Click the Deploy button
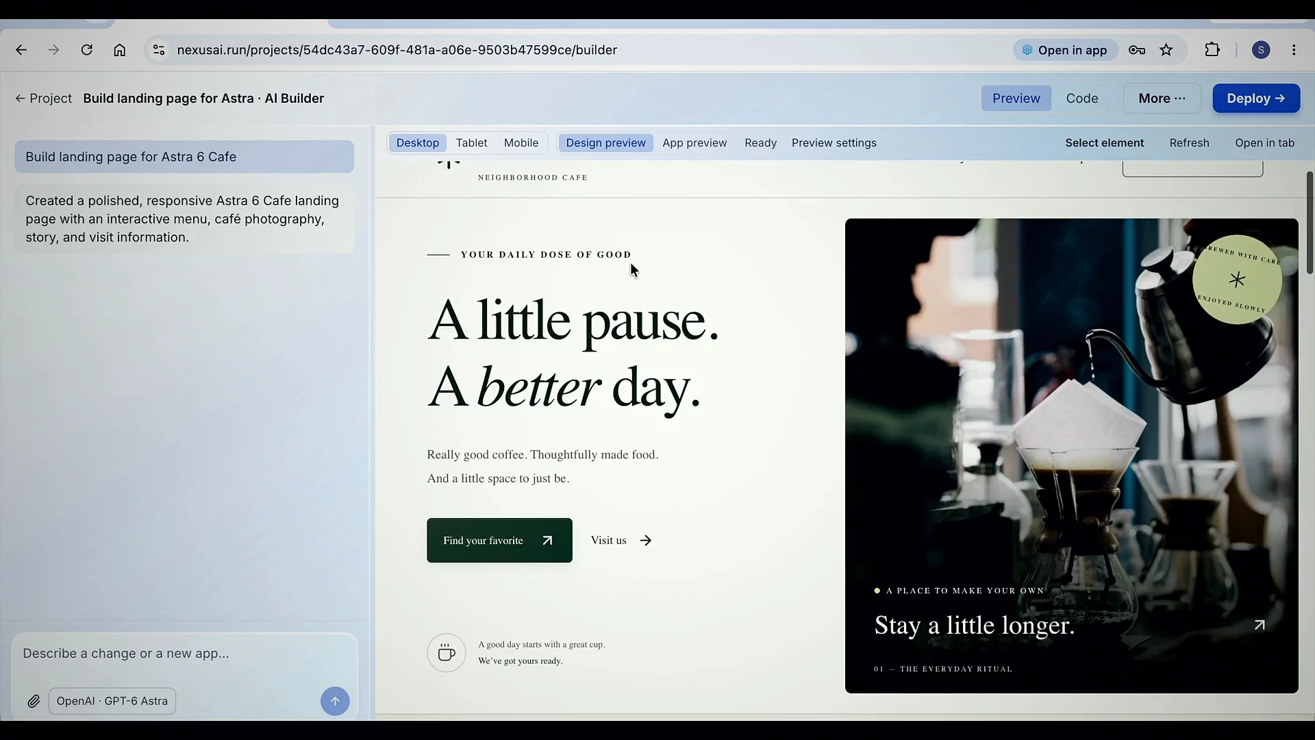 [1256, 99]
